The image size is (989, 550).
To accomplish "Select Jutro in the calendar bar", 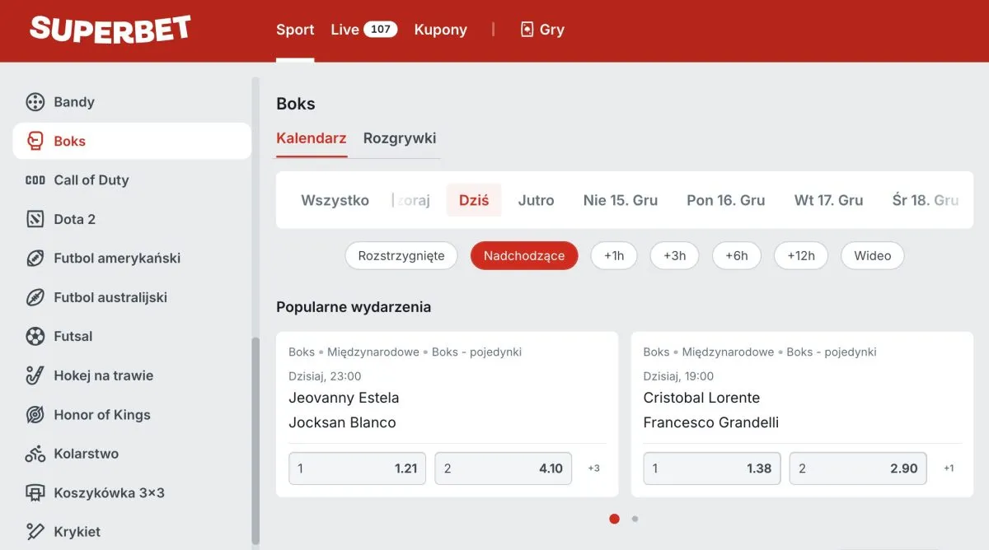I will pos(536,200).
